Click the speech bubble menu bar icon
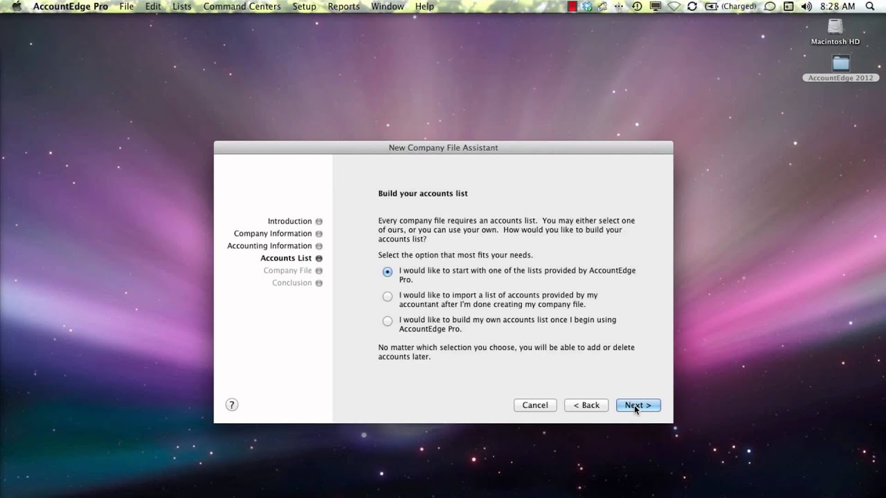 (x=770, y=6)
